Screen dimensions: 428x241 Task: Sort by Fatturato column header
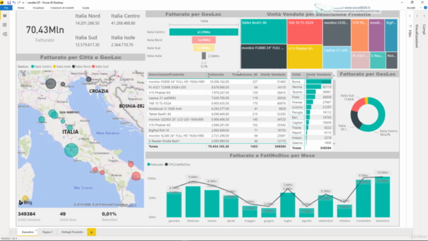coord(215,74)
